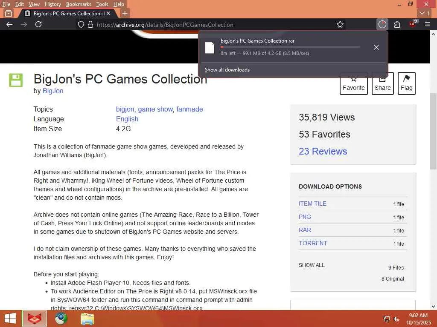
Task: Click Show all downloads
Action: tap(227, 70)
